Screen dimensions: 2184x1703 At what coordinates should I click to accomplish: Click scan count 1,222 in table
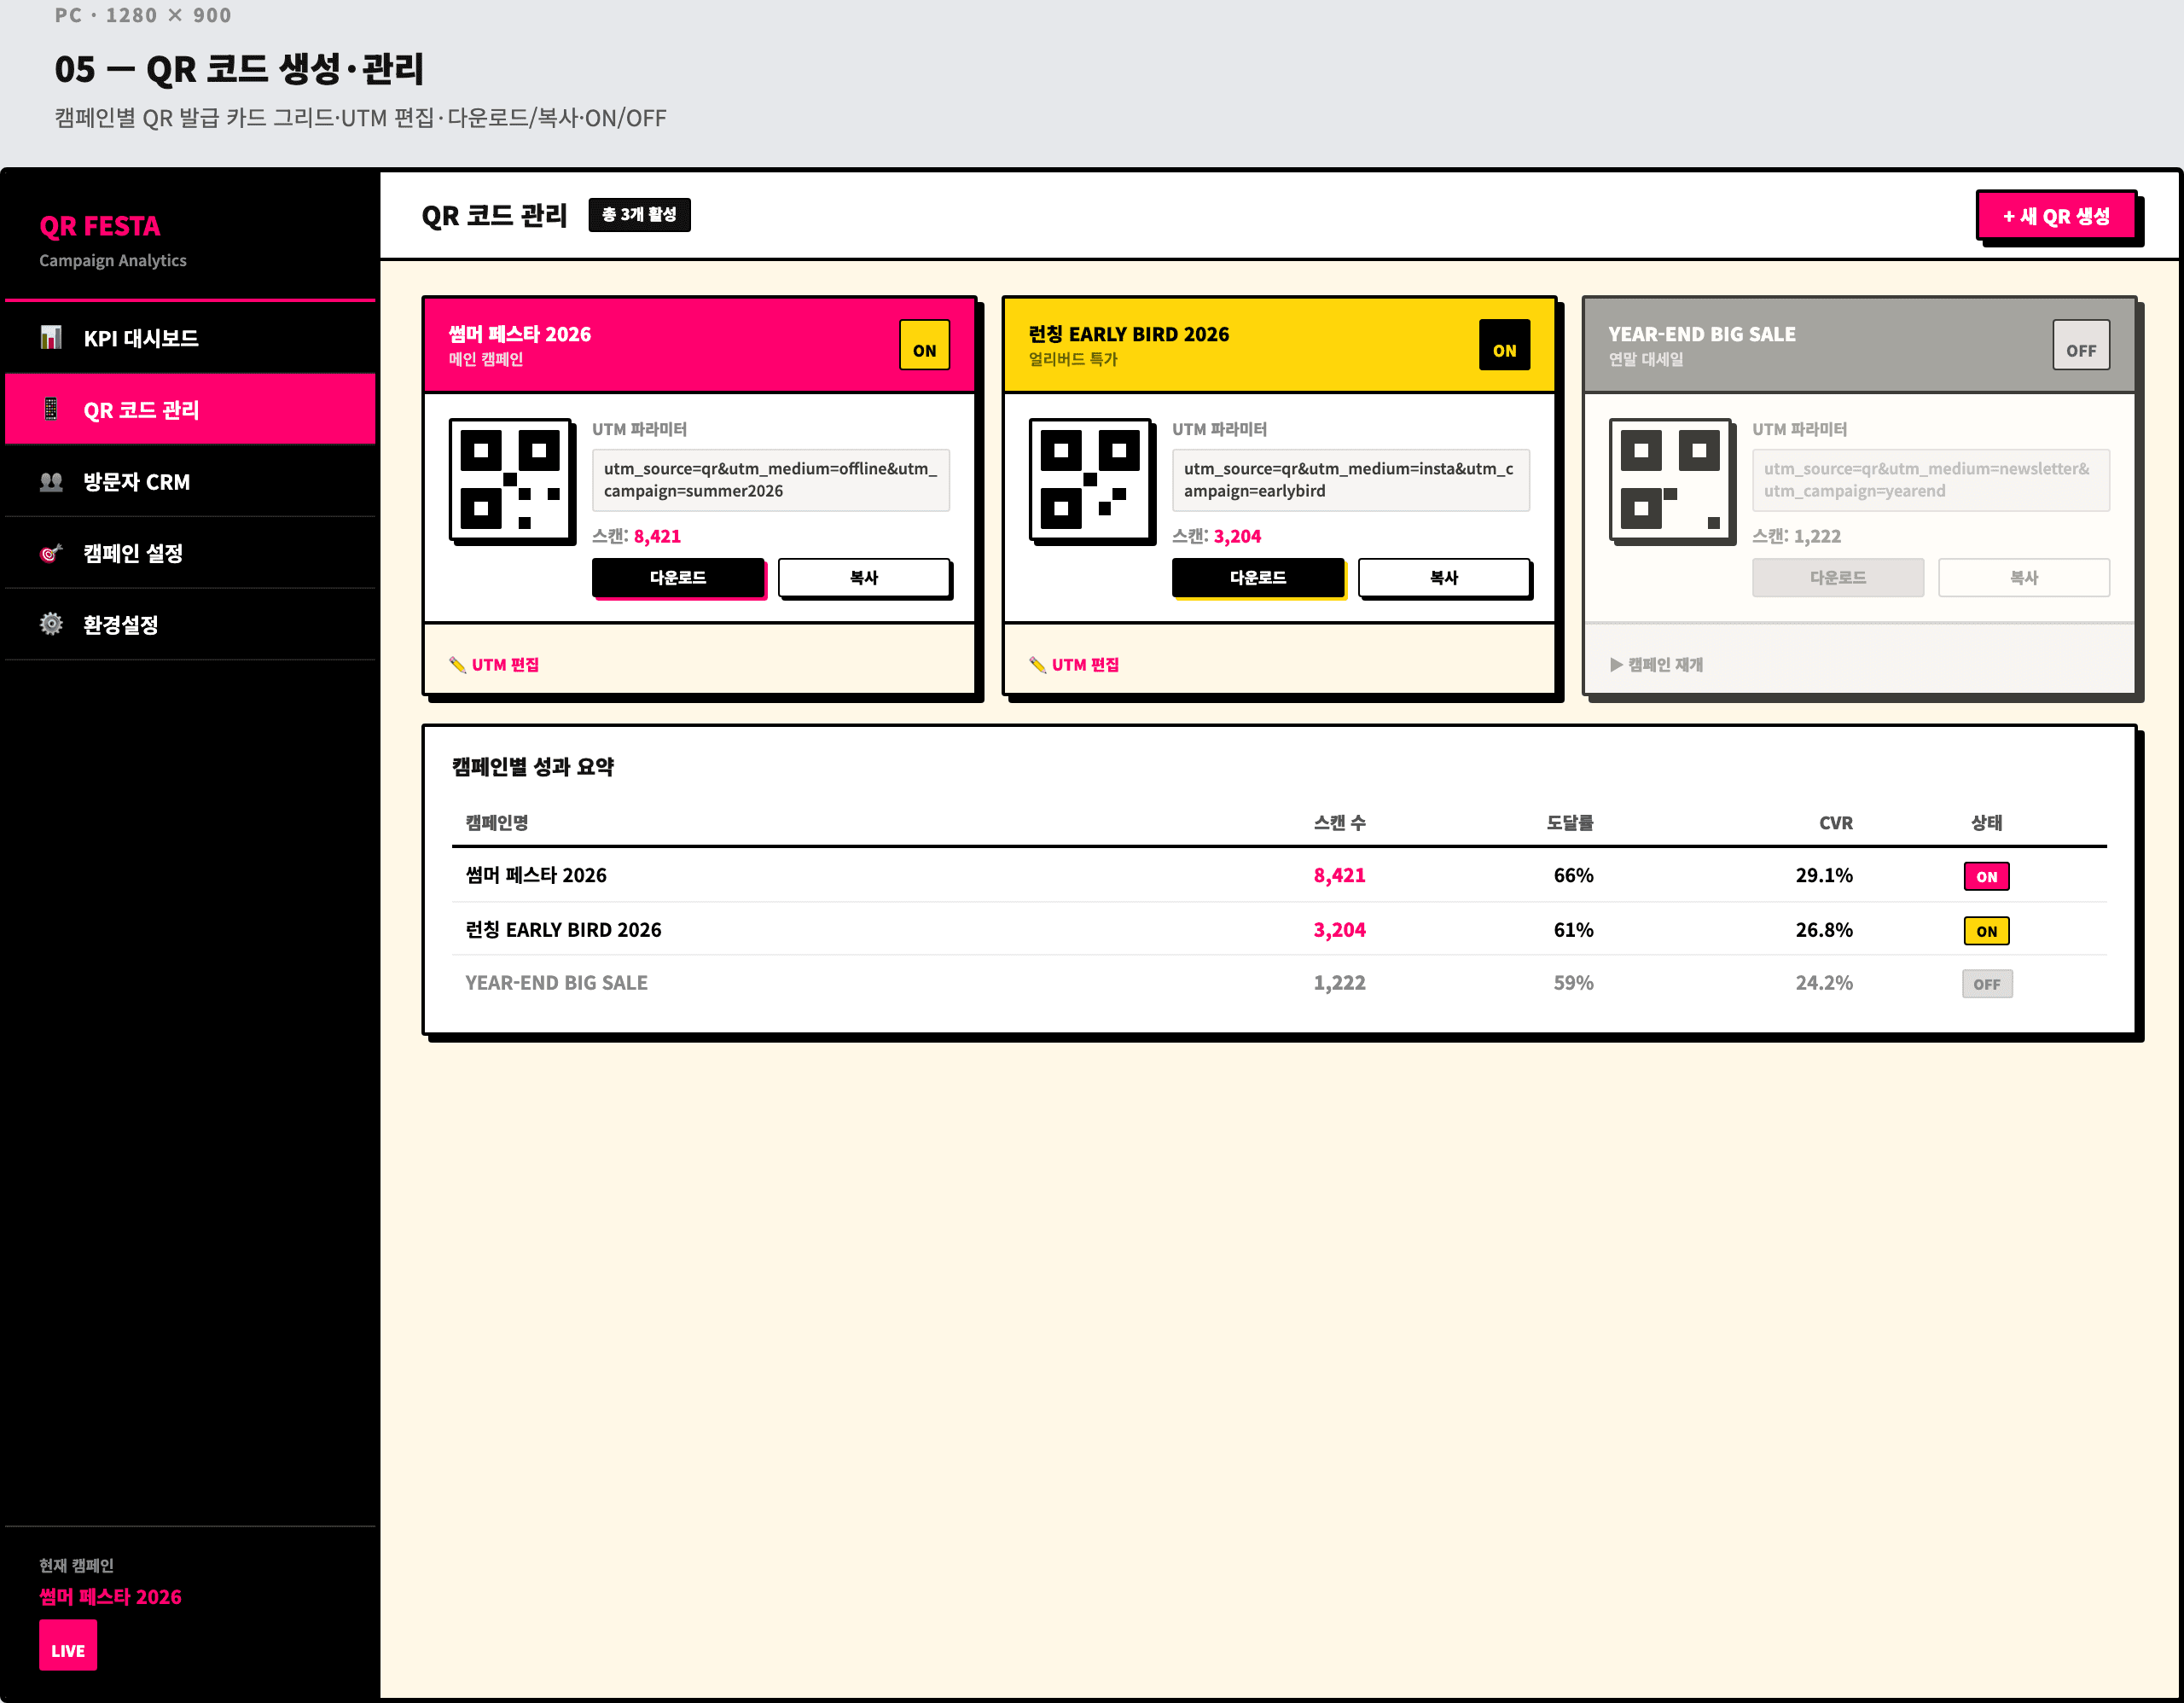1339,983
